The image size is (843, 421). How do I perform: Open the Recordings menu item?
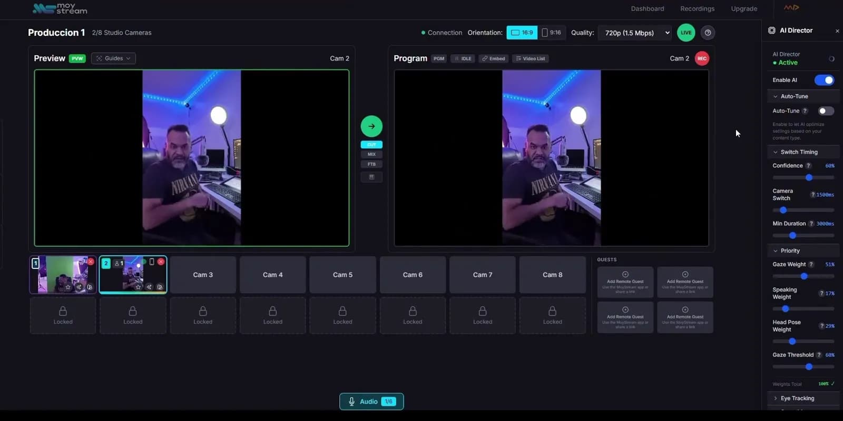point(697,8)
